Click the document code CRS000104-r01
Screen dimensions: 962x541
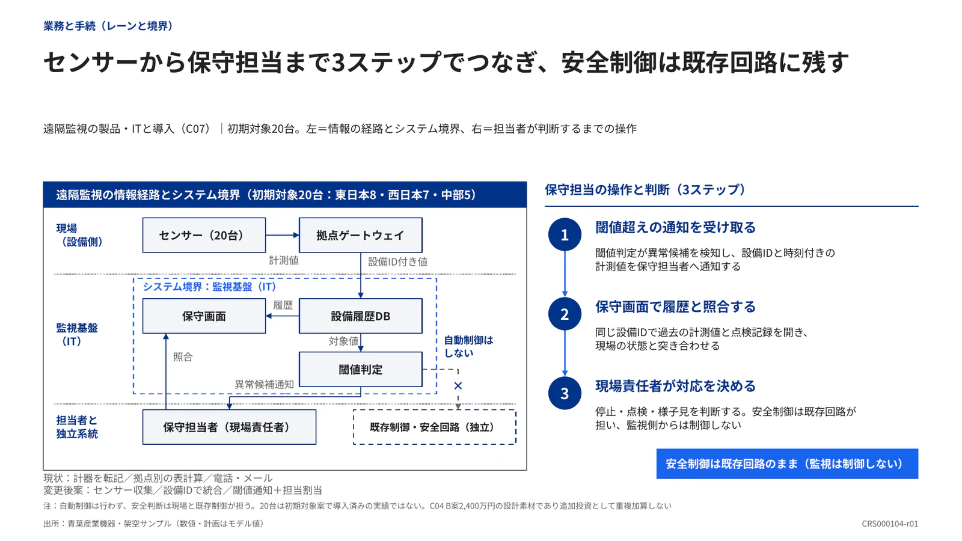coord(890,524)
